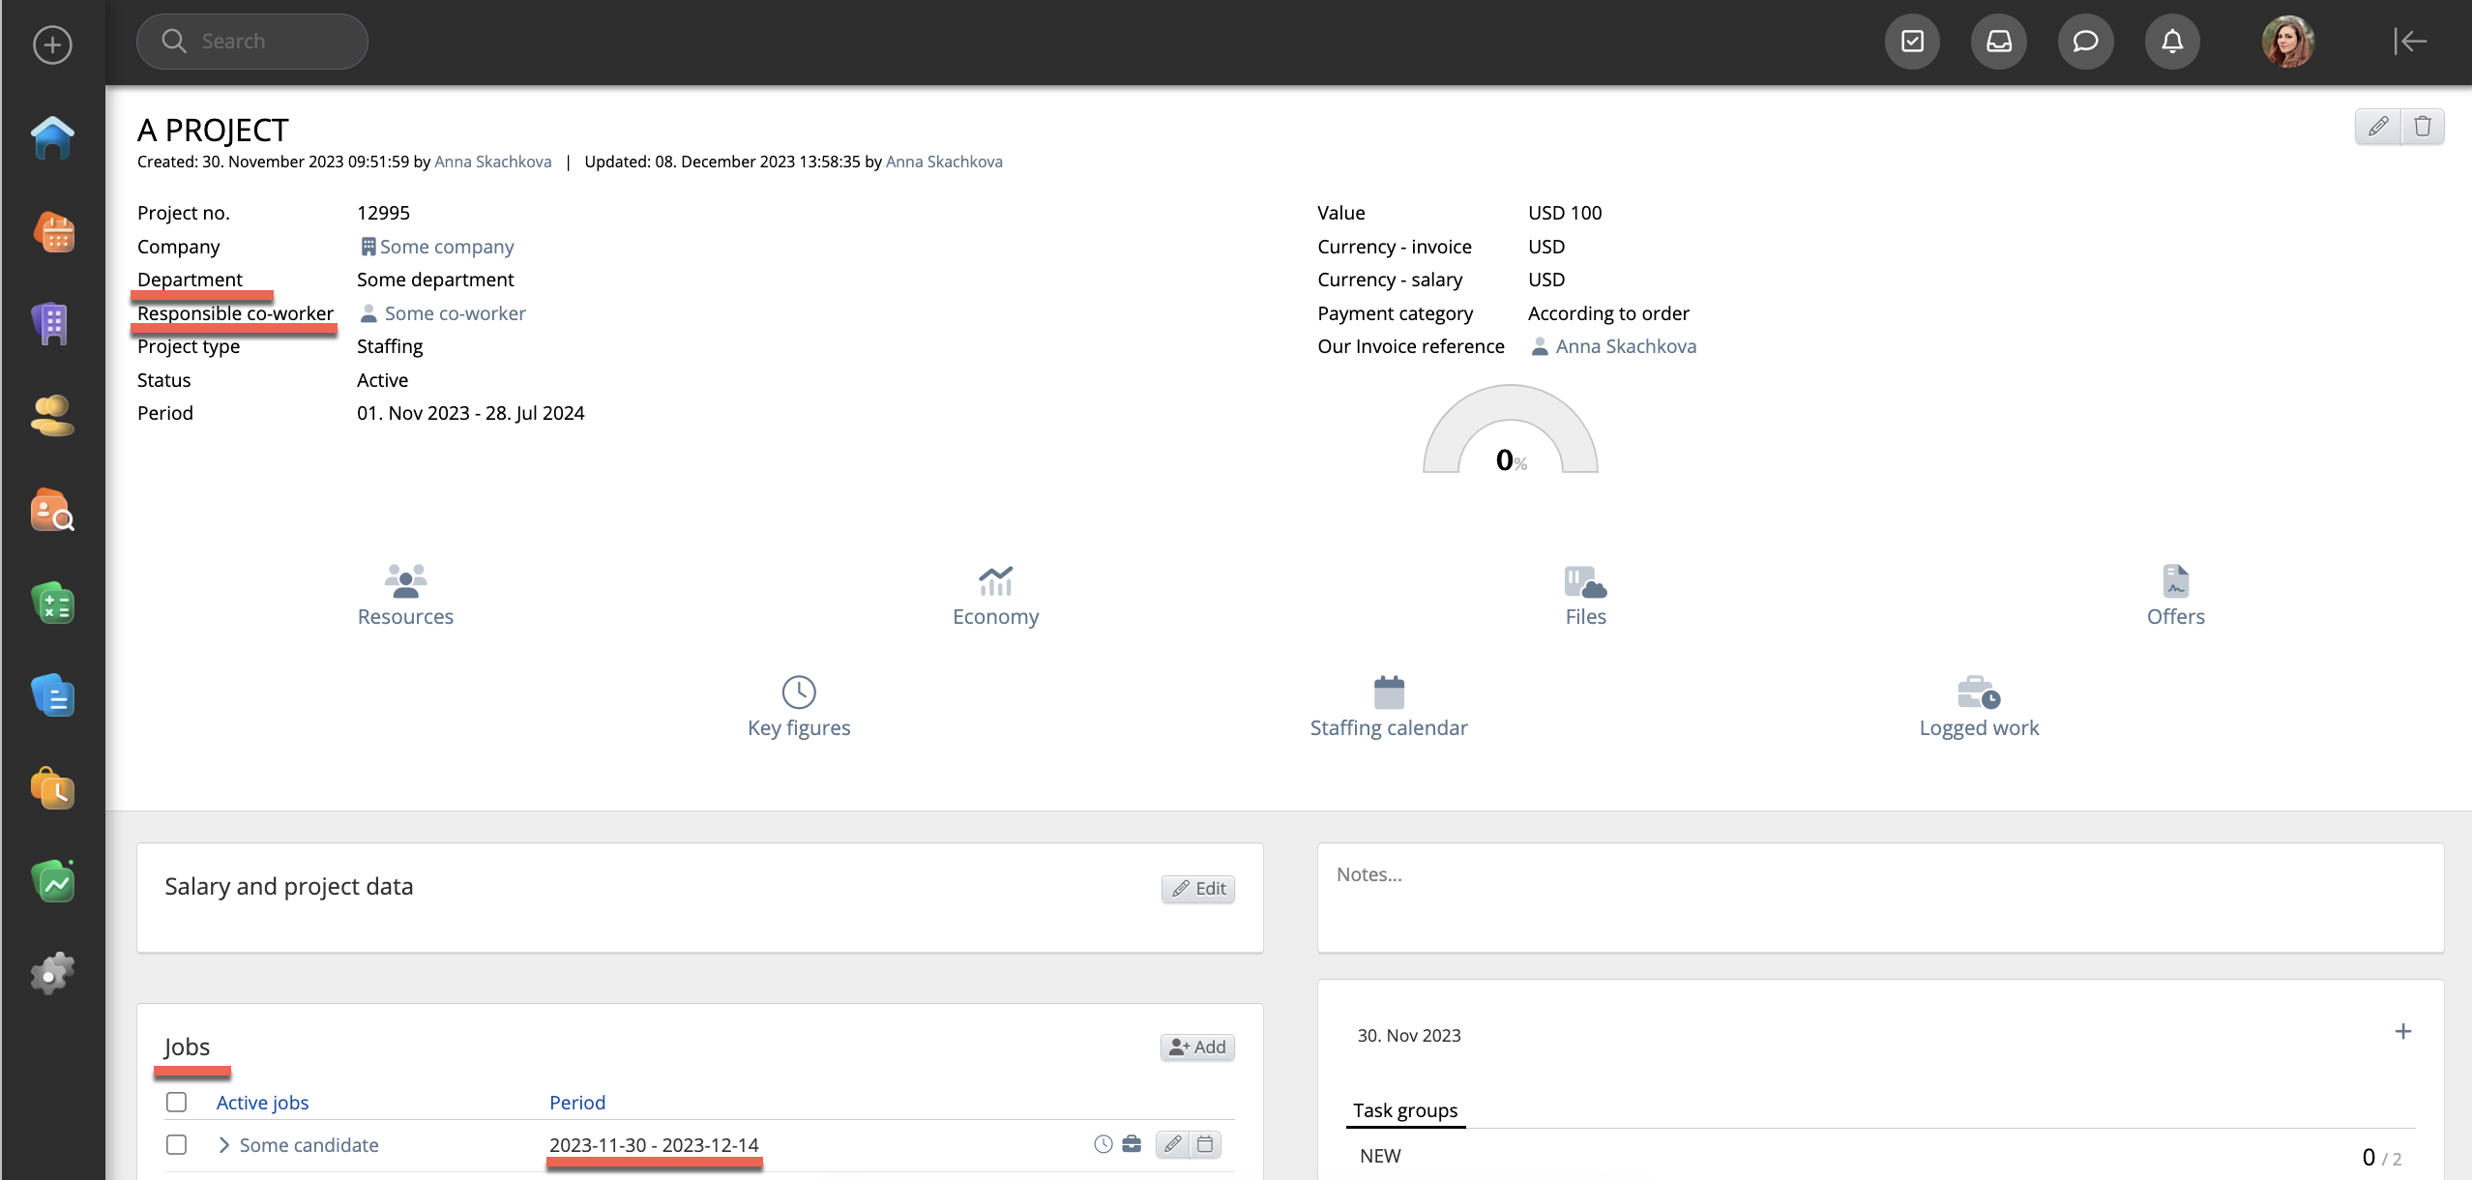This screenshot has width=2472, height=1180.
Task: Click the inbox tray icon
Action: point(1998,42)
